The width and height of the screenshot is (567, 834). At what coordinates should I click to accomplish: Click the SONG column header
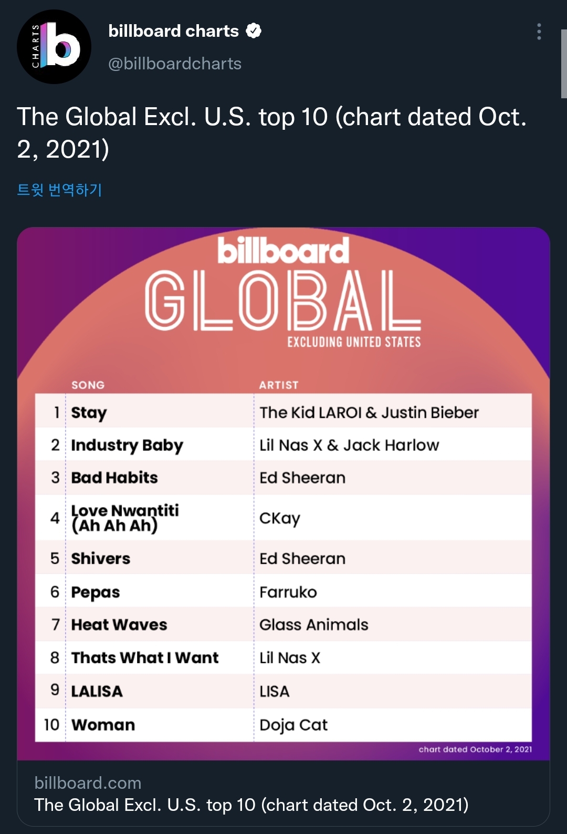click(88, 385)
